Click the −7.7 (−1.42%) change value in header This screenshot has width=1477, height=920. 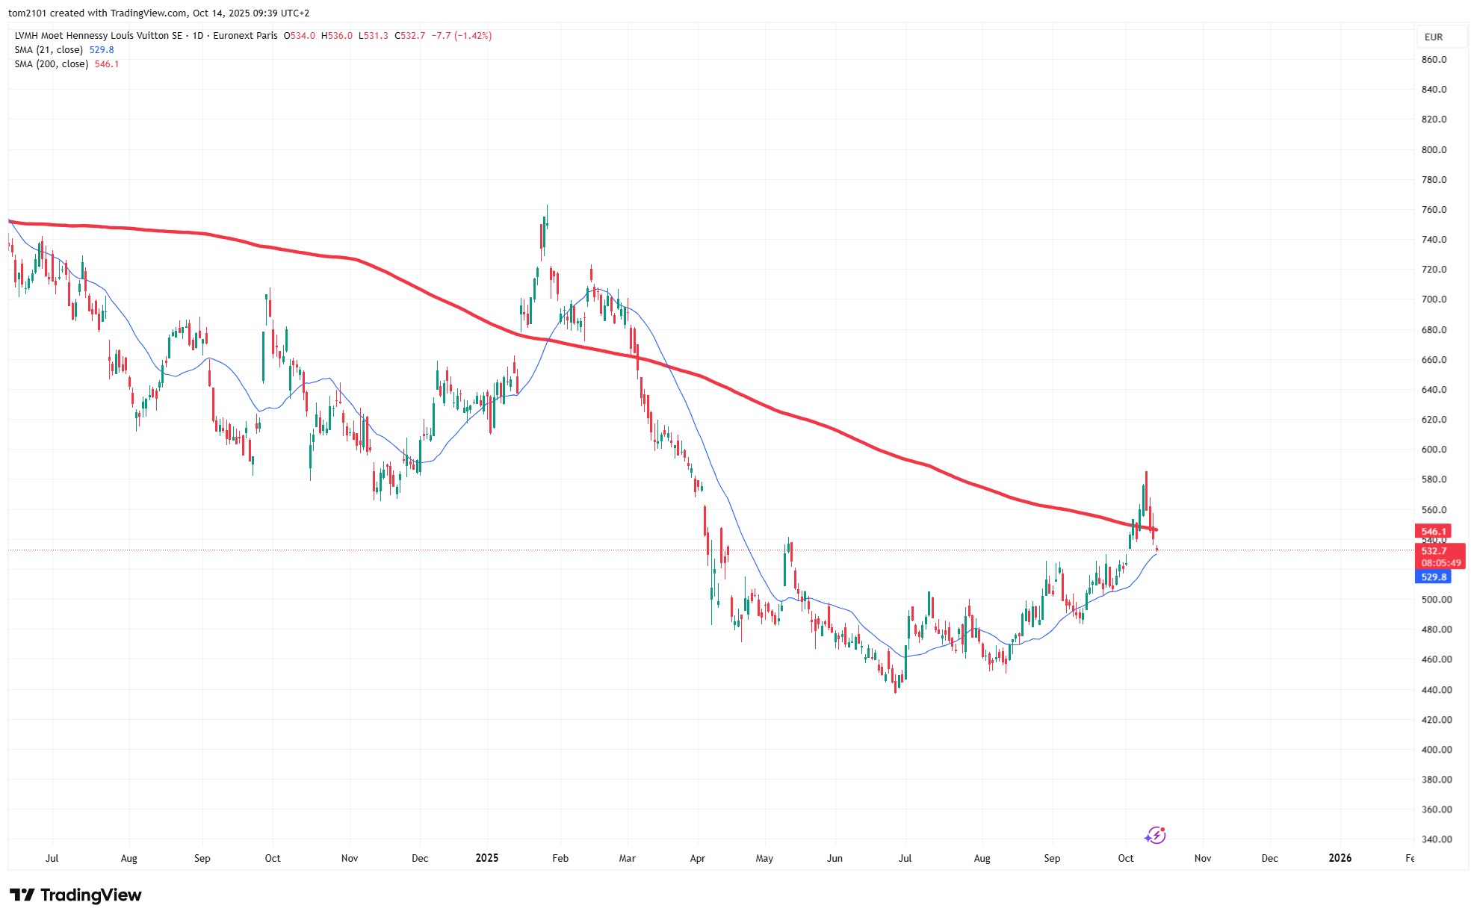(461, 36)
